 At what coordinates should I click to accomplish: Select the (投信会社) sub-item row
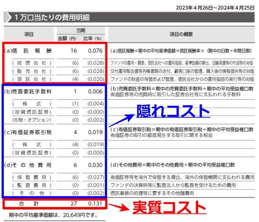tap(31, 63)
